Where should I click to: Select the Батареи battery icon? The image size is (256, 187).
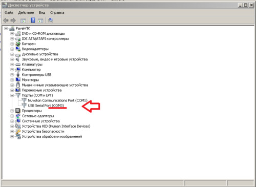(x=18, y=44)
